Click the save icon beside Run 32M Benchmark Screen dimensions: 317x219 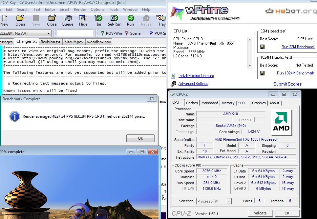(262, 47)
